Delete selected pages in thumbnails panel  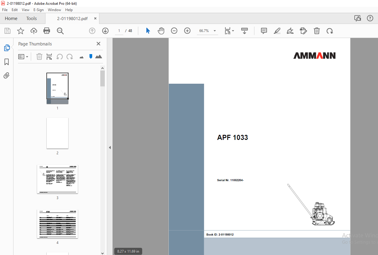[39, 57]
